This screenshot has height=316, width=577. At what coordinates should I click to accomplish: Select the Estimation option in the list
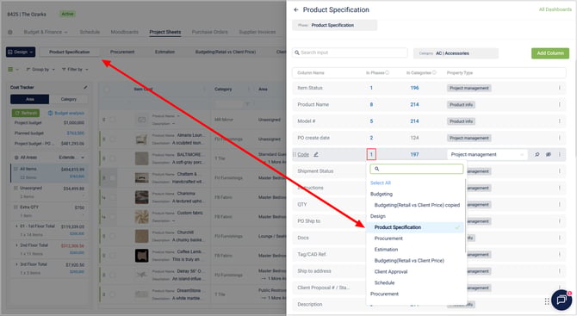click(386, 250)
